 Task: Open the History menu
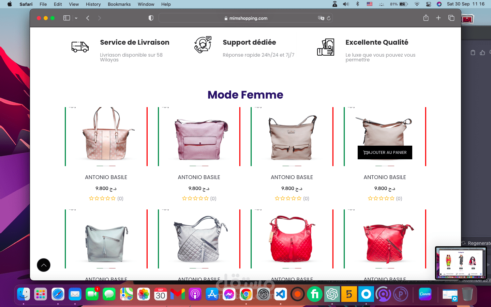click(x=93, y=4)
